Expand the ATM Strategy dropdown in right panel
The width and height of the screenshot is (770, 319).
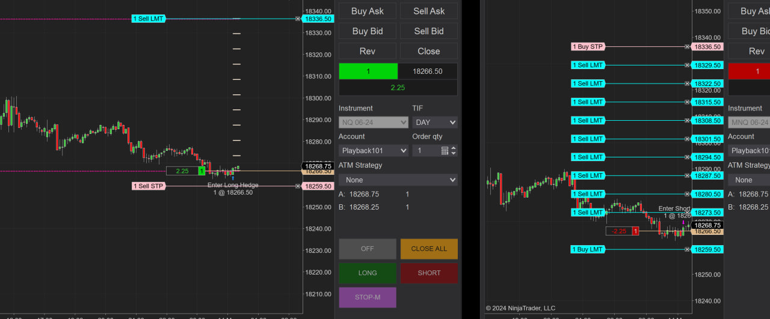click(749, 180)
